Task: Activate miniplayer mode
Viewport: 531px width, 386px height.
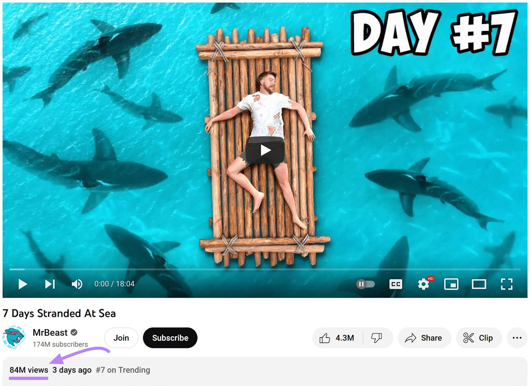Action: (x=451, y=284)
